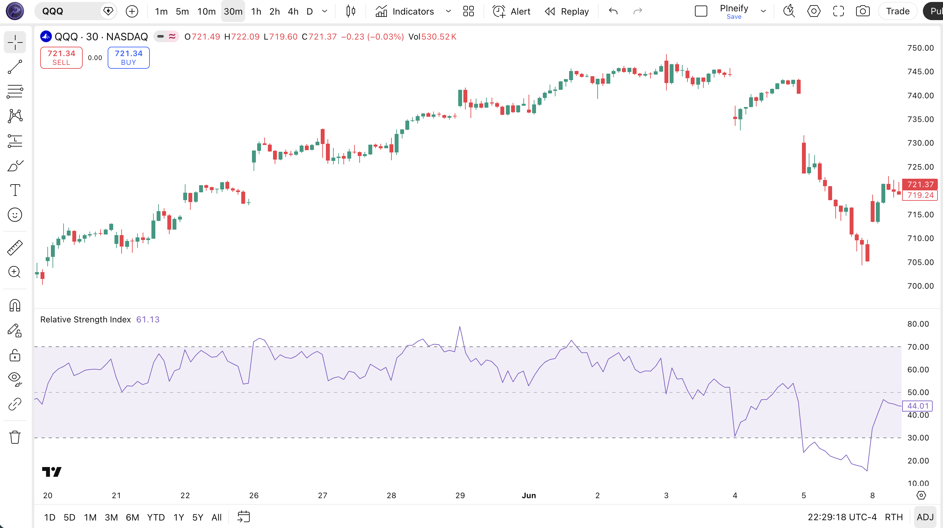Expand the layout manage dropdown arrow
This screenshot has width=943, height=528.
(x=763, y=11)
